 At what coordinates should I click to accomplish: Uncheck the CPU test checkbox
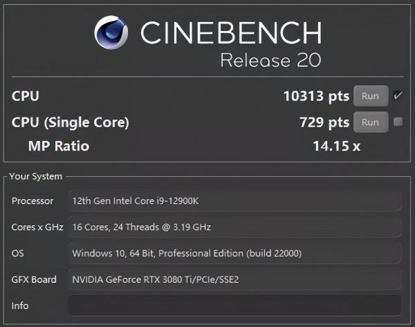(x=398, y=96)
